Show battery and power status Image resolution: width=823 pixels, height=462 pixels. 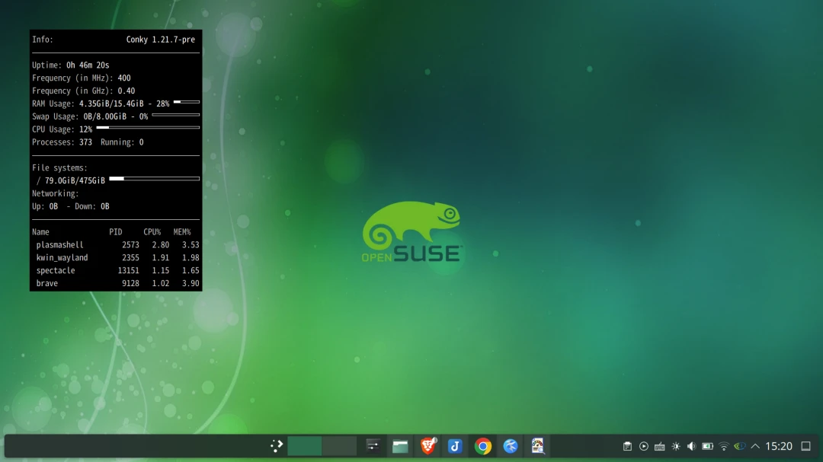(707, 447)
